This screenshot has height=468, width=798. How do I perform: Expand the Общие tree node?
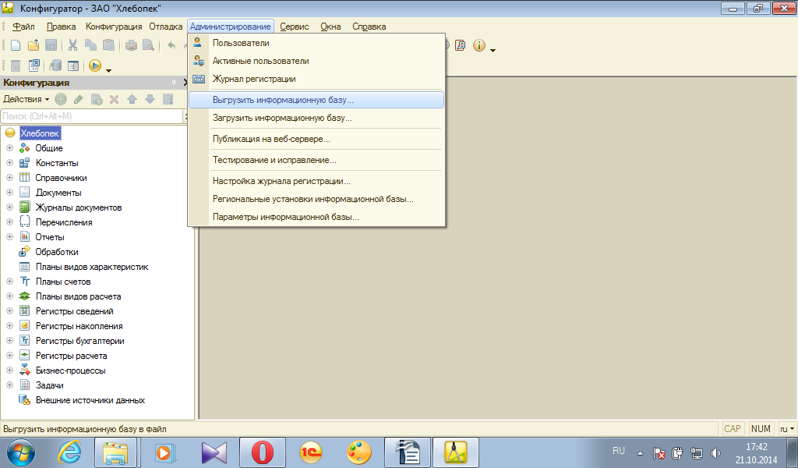pos(9,148)
